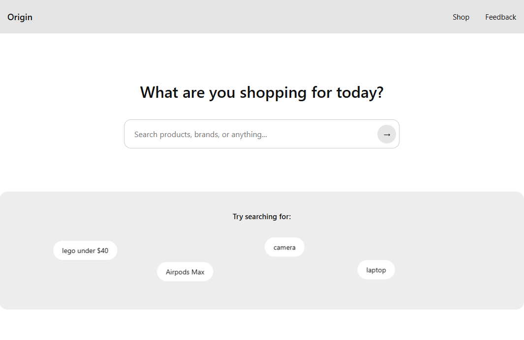Open the camera suggestion from 'Try searching for'
This screenshot has width=524, height=340.
284,247
